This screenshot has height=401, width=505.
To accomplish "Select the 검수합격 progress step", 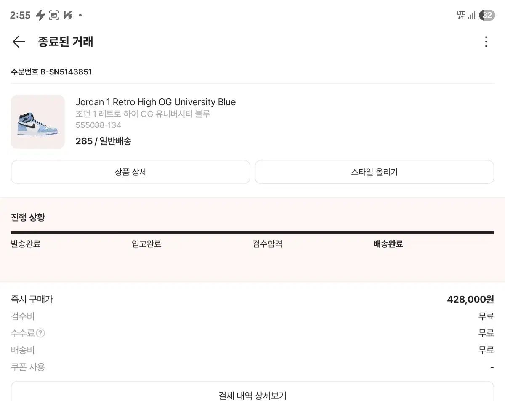I will pyautogui.click(x=267, y=244).
